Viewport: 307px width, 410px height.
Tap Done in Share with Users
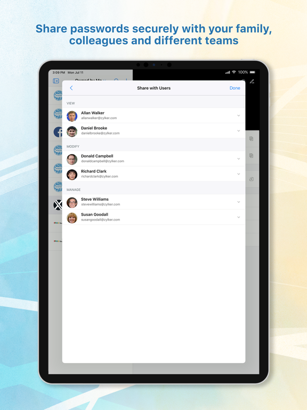[x=235, y=88]
